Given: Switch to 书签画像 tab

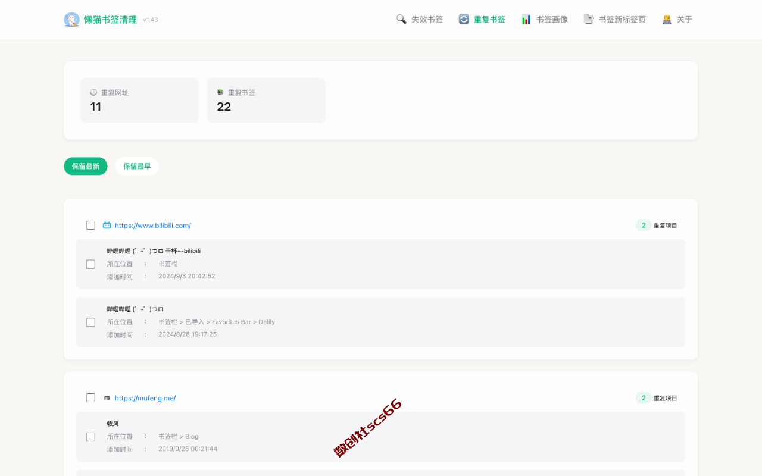Looking at the screenshot, I should pyautogui.click(x=545, y=20).
